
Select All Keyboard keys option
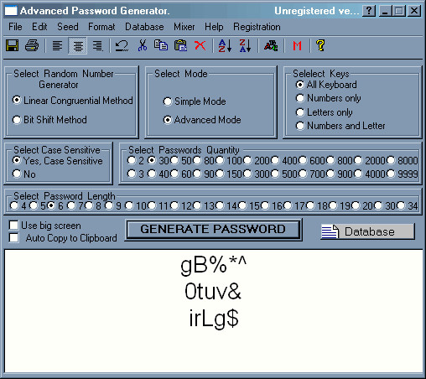[x=300, y=85]
